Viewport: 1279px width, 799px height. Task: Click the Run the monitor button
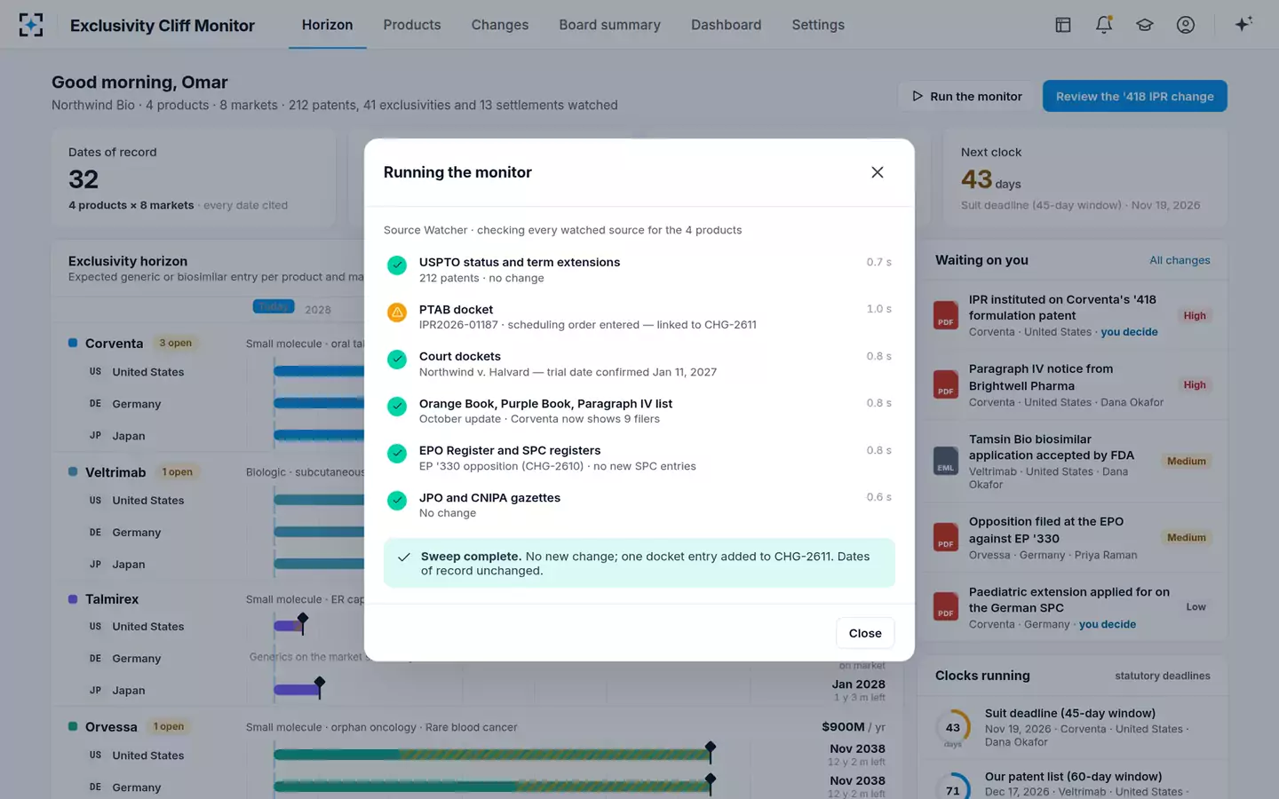[967, 96]
